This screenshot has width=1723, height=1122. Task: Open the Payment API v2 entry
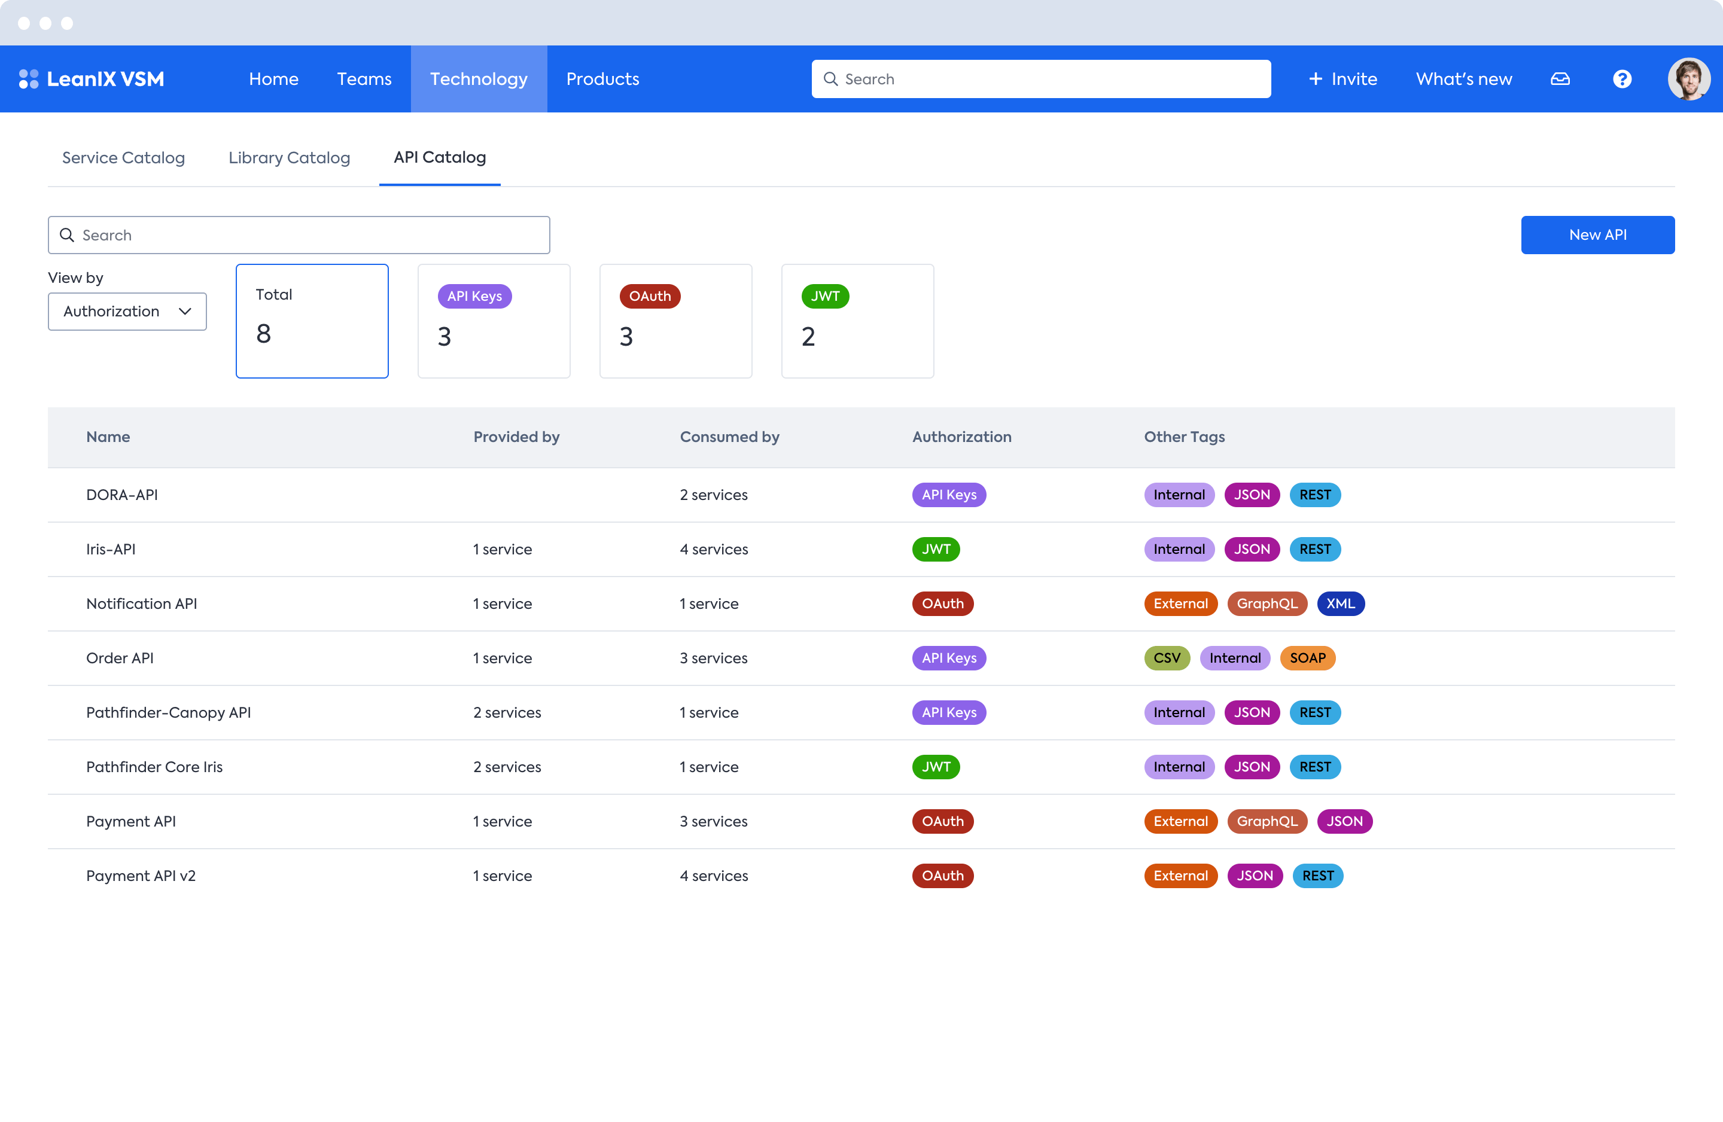pyautogui.click(x=141, y=875)
